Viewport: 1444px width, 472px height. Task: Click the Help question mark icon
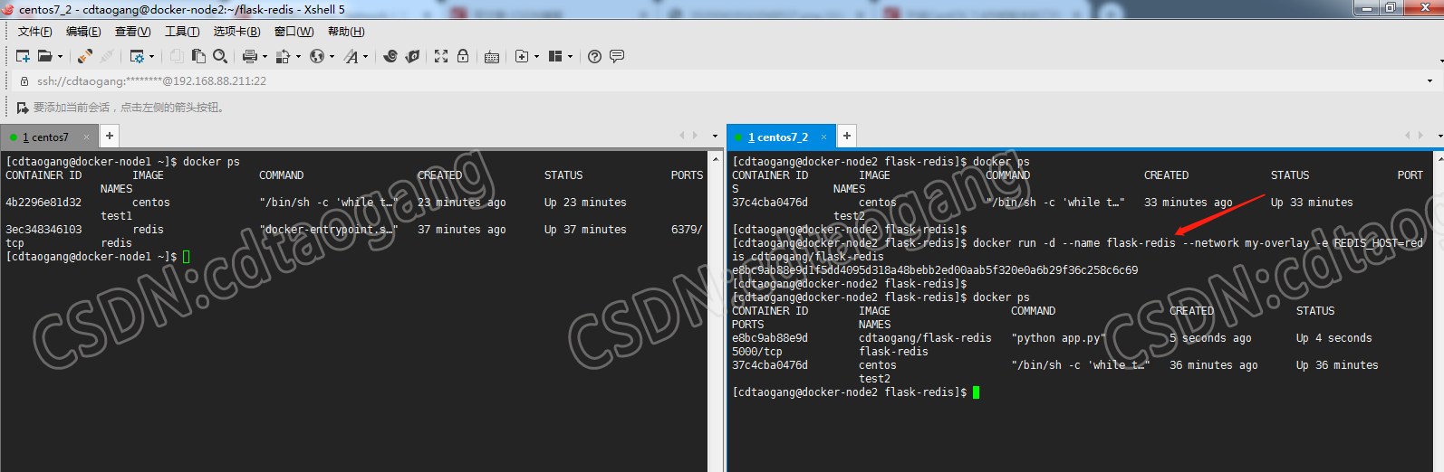point(594,56)
